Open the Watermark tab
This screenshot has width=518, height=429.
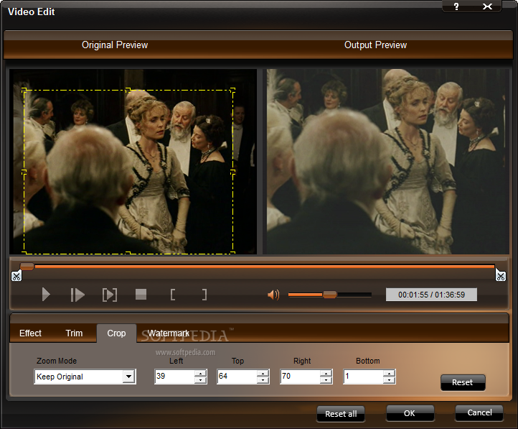pos(168,333)
